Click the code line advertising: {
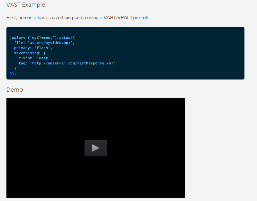This screenshot has width=257, height=201. click(30, 53)
